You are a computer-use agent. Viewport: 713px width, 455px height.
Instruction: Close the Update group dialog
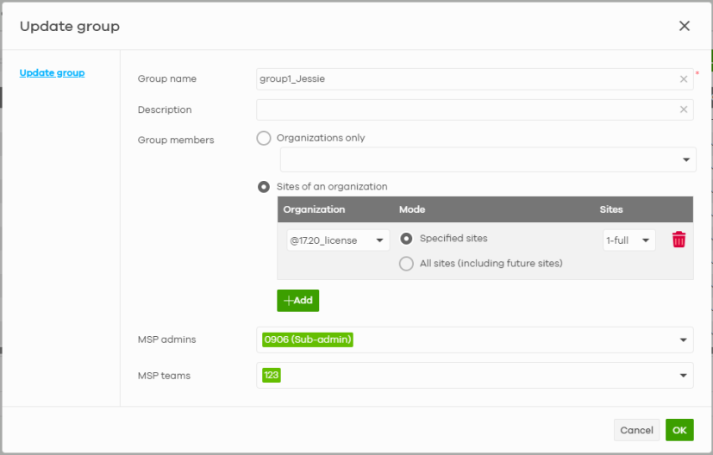[685, 26]
